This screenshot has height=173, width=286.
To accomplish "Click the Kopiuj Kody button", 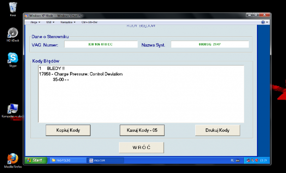I will click(x=68, y=130).
